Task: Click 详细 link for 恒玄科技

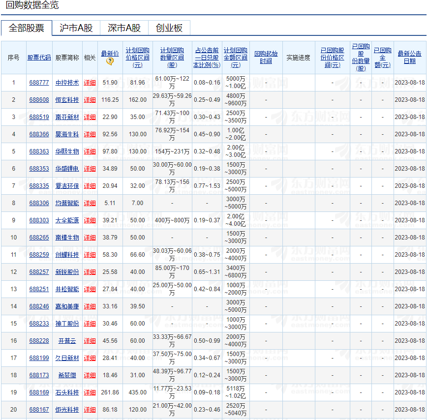Action: coord(90,100)
